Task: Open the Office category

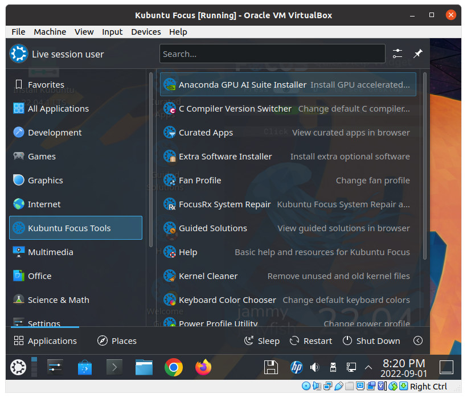Action: (x=76, y=276)
